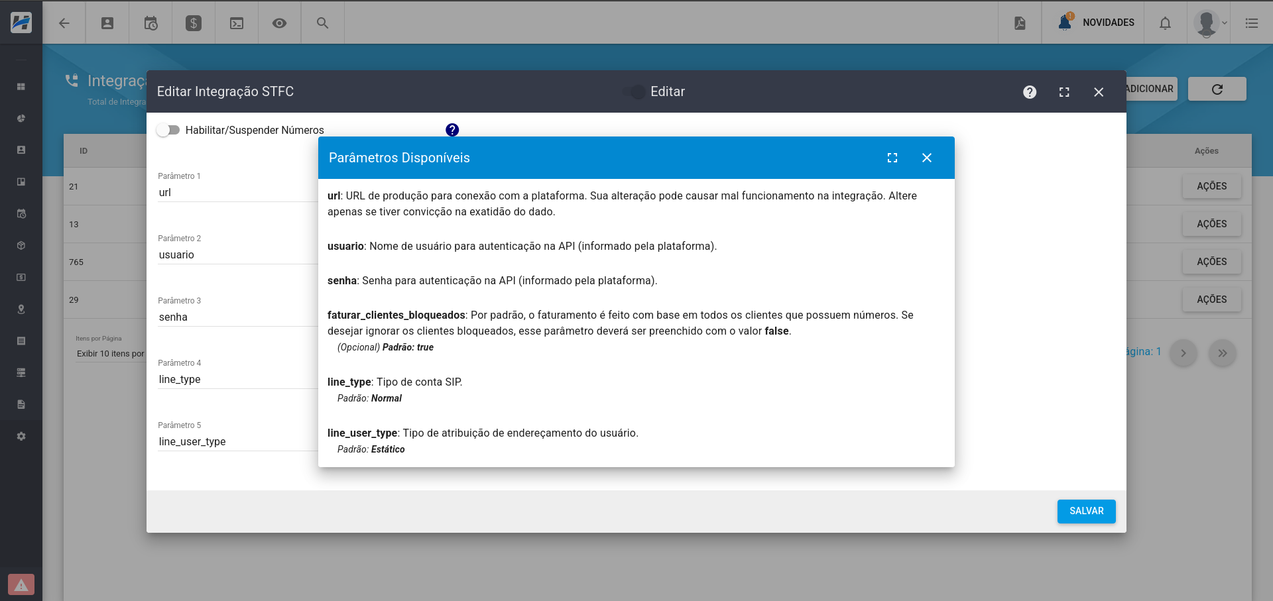Open AÇÕES dropdown for row 21

[x=1211, y=186]
